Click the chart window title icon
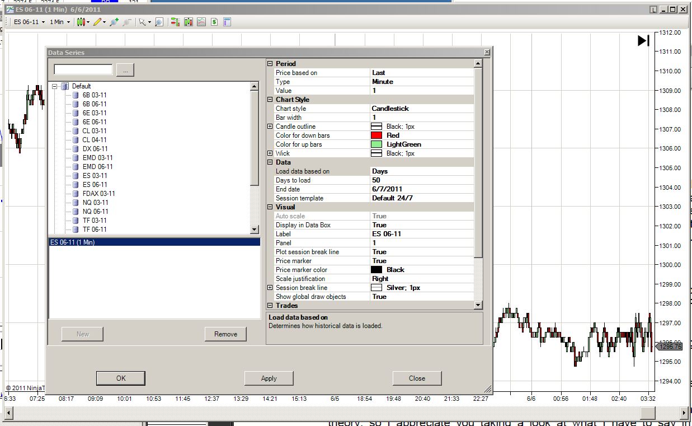 pos(10,10)
